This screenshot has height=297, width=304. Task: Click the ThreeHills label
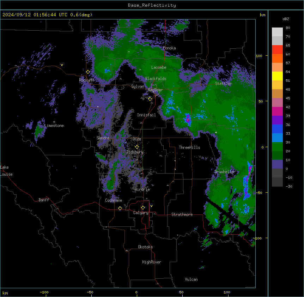pos(189,147)
